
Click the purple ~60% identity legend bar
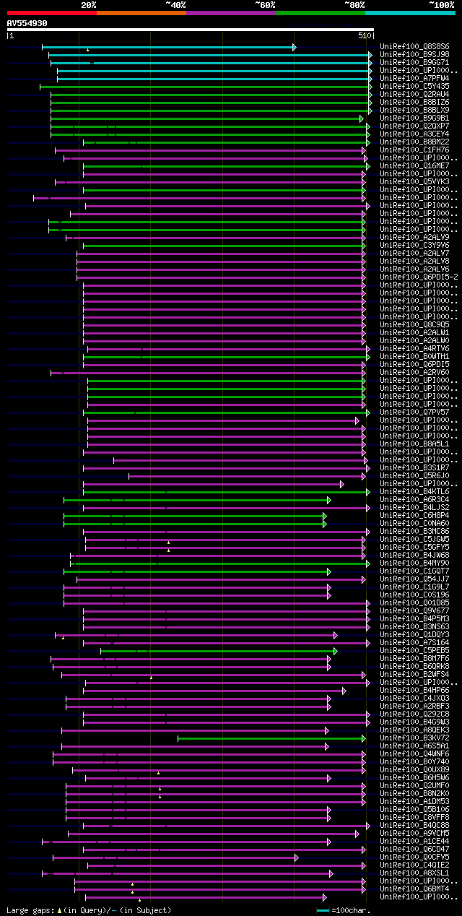pos(231,13)
